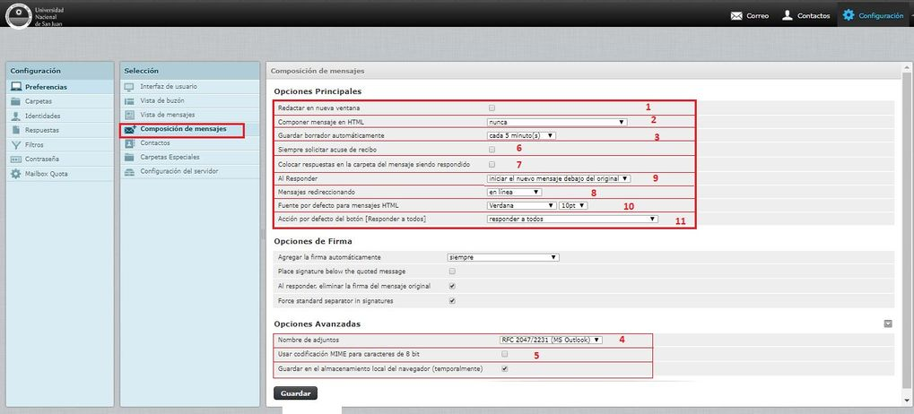Open Correo mail icon in top bar
This screenshot has height=414, width=914.
click(x=736, y=15)
